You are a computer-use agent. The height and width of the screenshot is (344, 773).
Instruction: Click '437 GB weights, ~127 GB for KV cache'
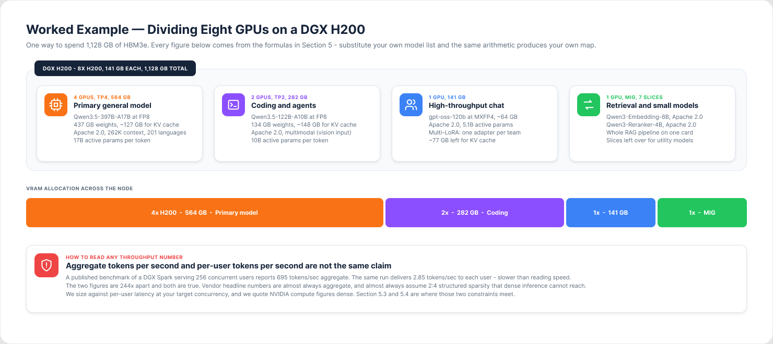pos(126,125)
